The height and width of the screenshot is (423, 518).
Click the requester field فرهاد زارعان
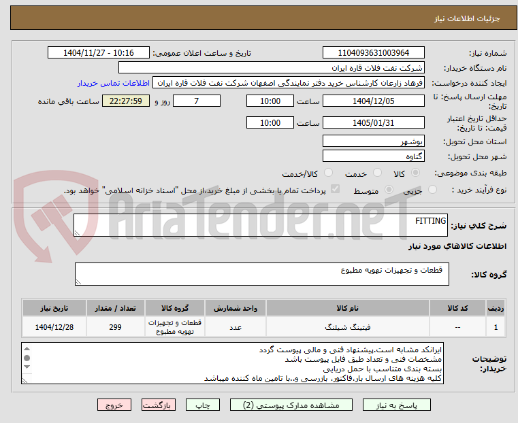pos(289,83)
